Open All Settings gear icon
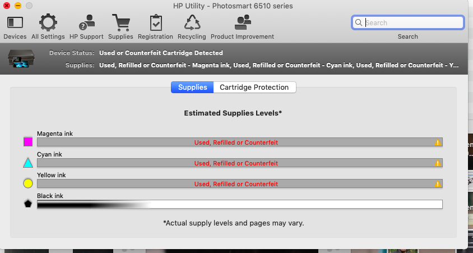This screenshot has height=253, width=473. tap(48, 22)
